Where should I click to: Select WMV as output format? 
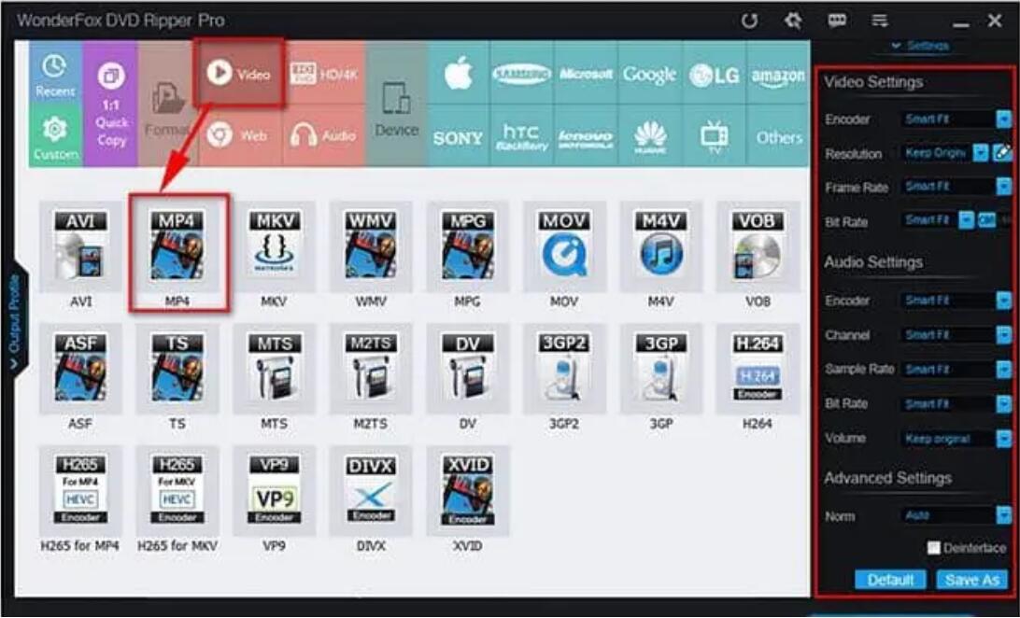point(371,246)
